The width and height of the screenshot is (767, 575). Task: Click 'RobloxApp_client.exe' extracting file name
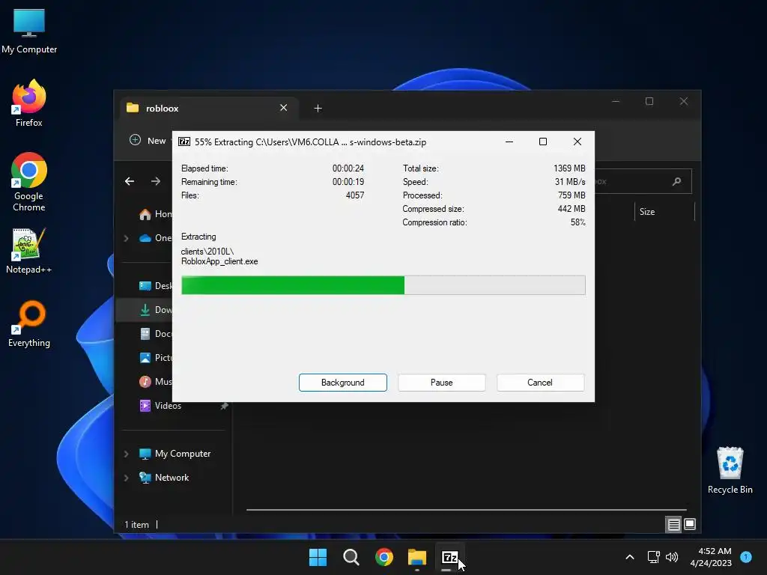pyautogui.click(x=219, y=261)
